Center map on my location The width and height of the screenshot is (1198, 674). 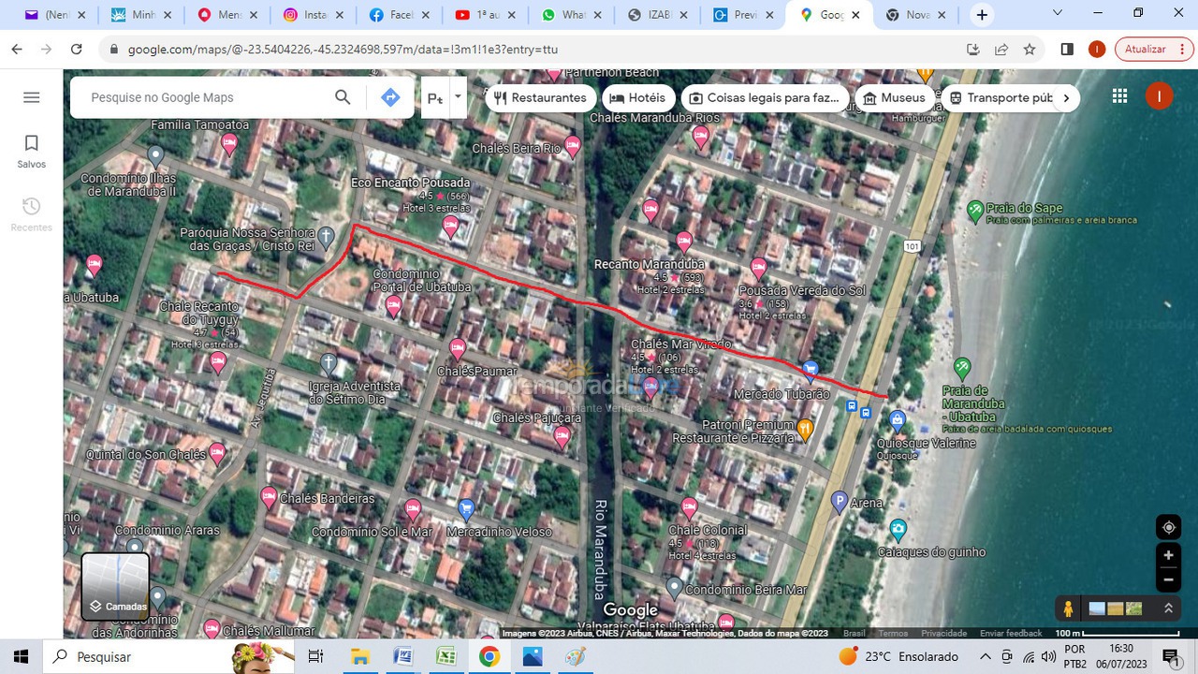pyautogui.click(x=1168, y=527)
